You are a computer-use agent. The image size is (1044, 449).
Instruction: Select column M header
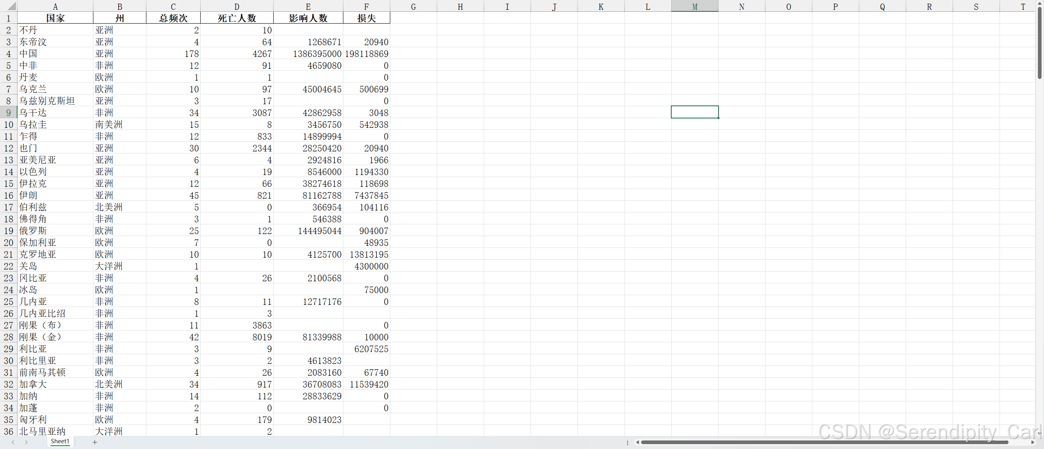(695, 7)
